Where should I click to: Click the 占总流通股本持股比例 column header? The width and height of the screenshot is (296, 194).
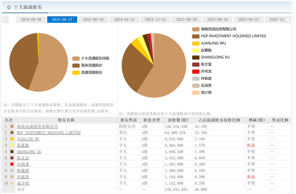[x=219, y=120]
